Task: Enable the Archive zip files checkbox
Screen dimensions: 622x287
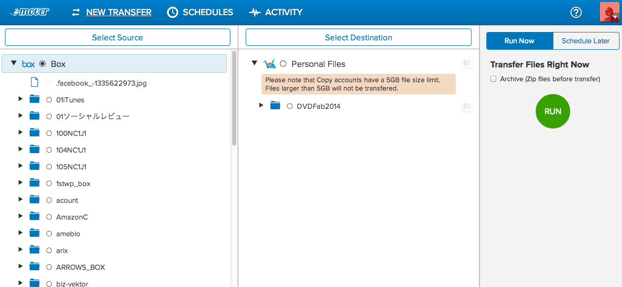Action: tap(493, 79)
